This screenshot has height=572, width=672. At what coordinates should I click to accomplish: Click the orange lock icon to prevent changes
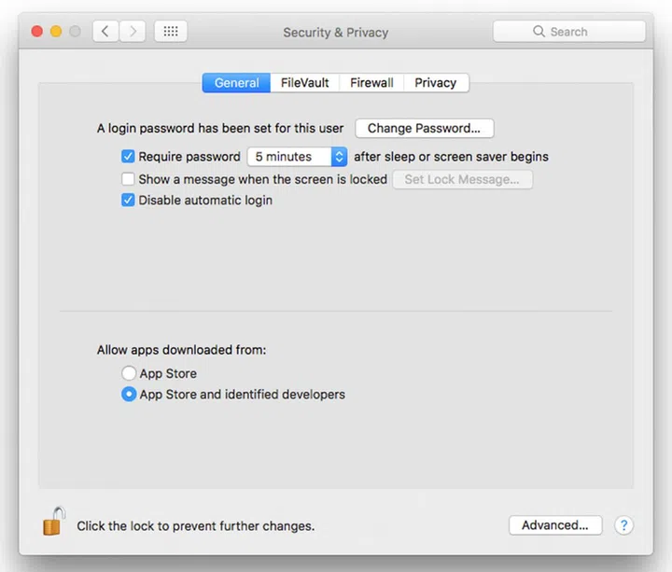[53, 521]
